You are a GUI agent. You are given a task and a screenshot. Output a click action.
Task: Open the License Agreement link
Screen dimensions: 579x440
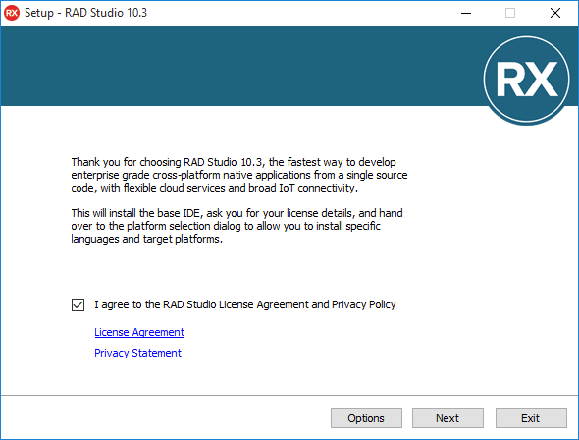139,332
